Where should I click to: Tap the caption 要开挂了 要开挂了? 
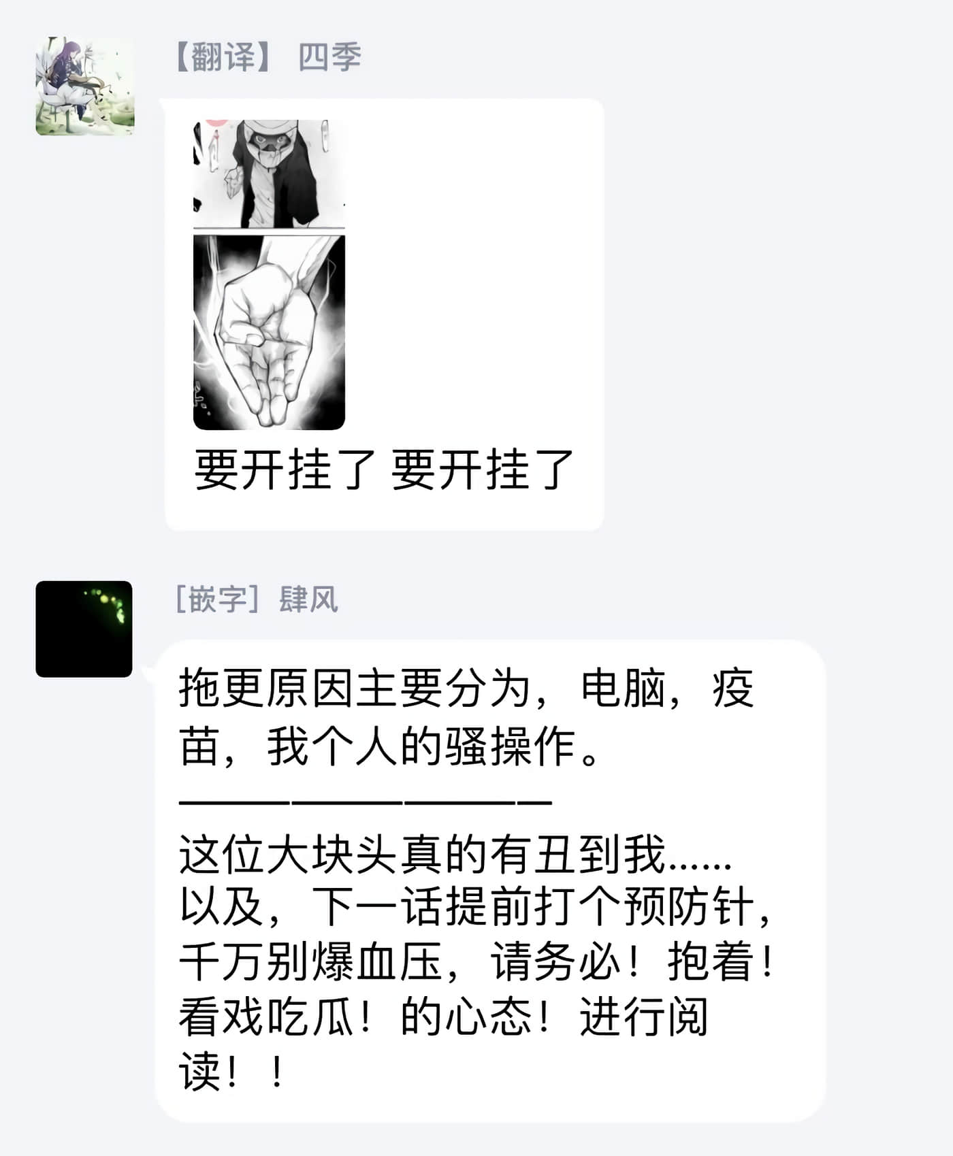coord(383,469)
